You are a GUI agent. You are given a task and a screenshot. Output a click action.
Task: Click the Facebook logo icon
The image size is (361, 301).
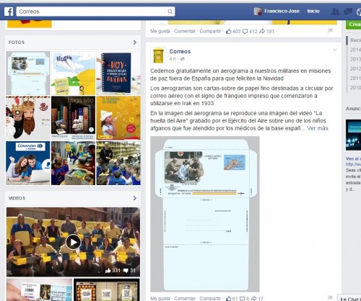[x=9, y=12]
